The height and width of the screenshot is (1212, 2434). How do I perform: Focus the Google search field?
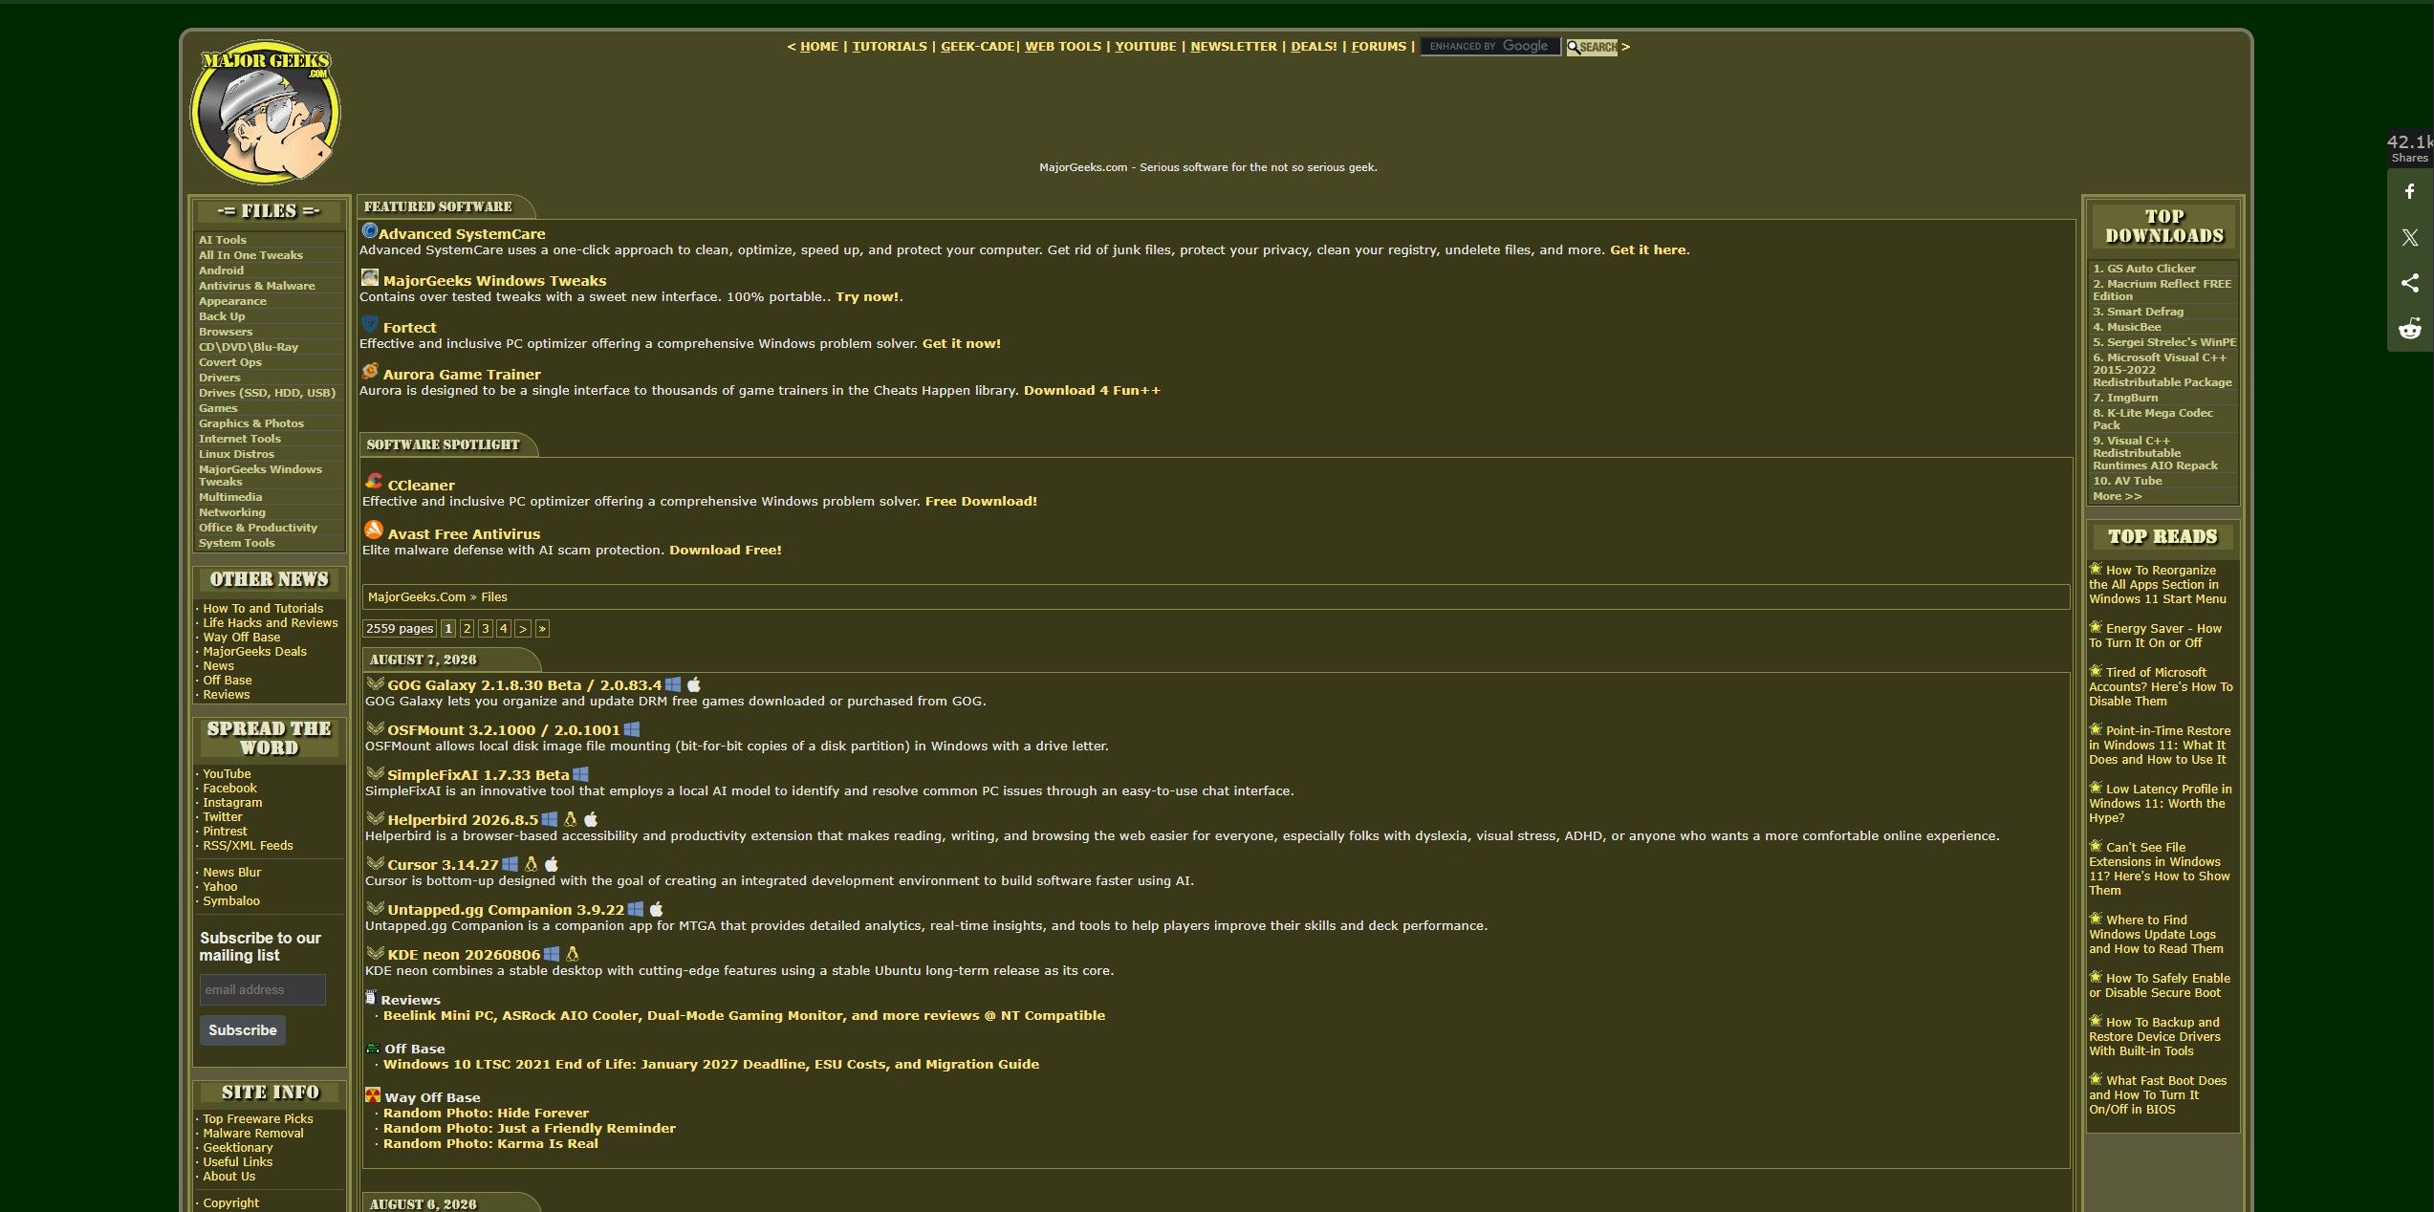(1489, 46)
